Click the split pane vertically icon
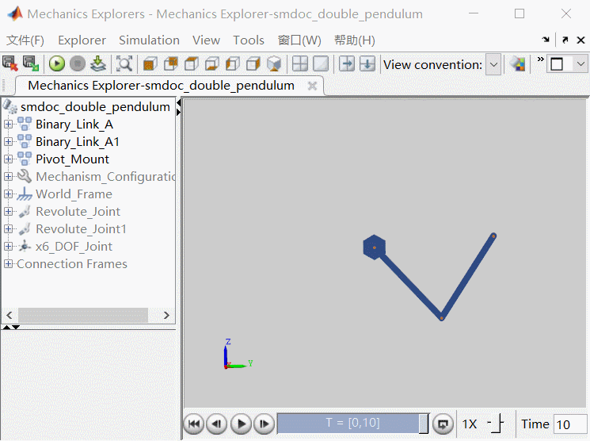Viewport: 590px width, 441px height. tap(347, 63)
